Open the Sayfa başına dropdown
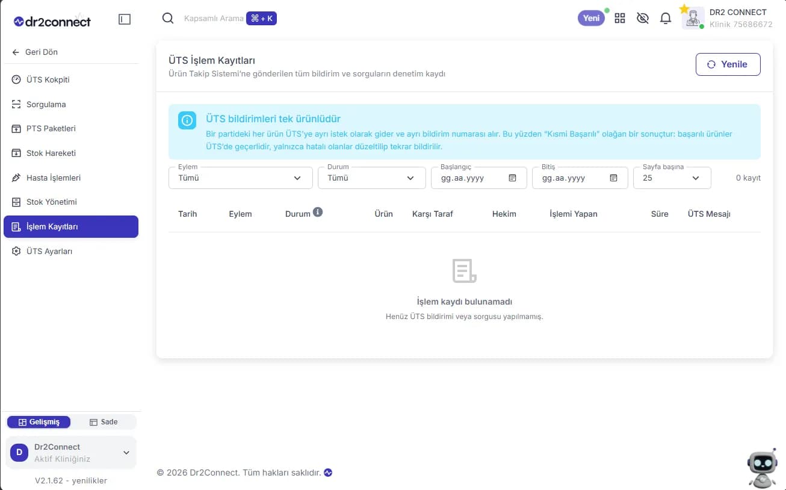786x490 pixels. coord(672,178)
